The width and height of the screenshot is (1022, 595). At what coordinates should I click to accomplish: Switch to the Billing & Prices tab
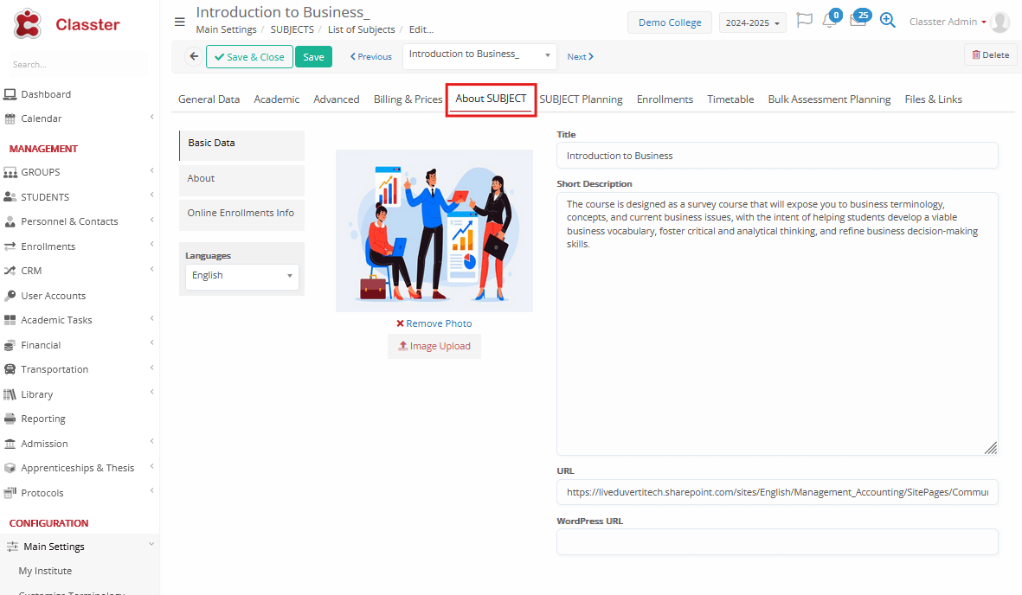(408, 99)
